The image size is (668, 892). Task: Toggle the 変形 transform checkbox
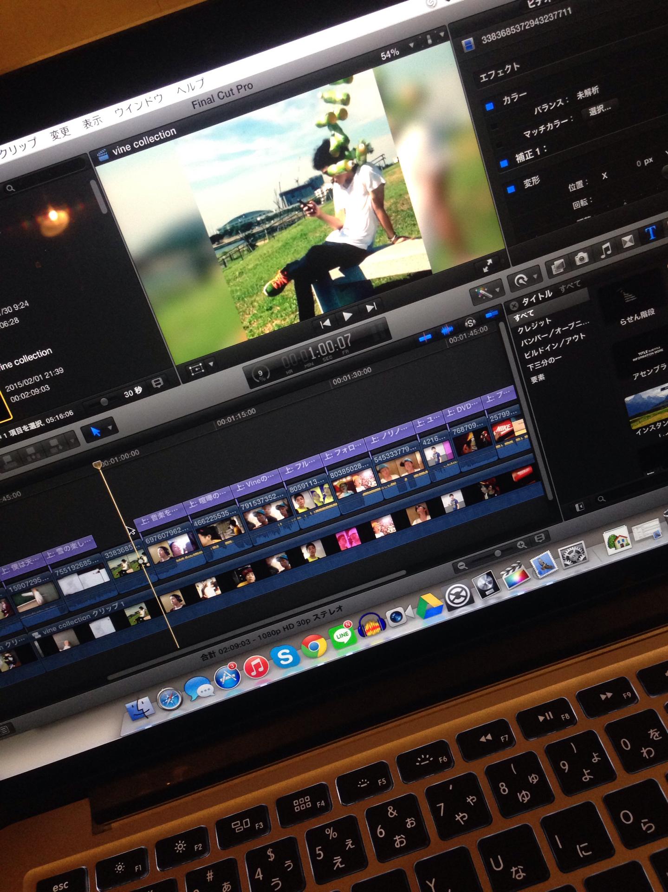[x=511, y=189]
